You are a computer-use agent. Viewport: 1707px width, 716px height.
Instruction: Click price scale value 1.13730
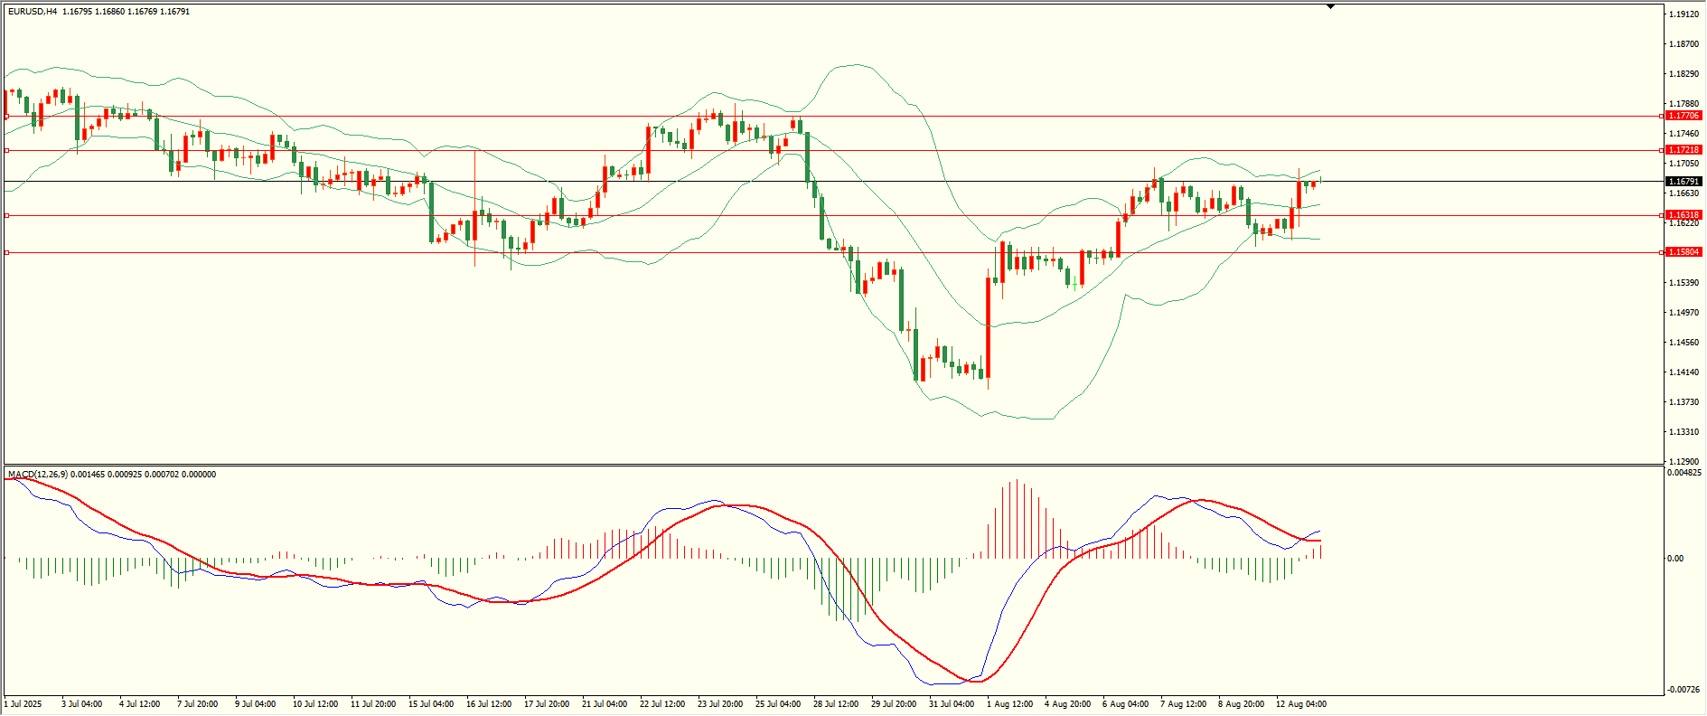[1684, 402]
